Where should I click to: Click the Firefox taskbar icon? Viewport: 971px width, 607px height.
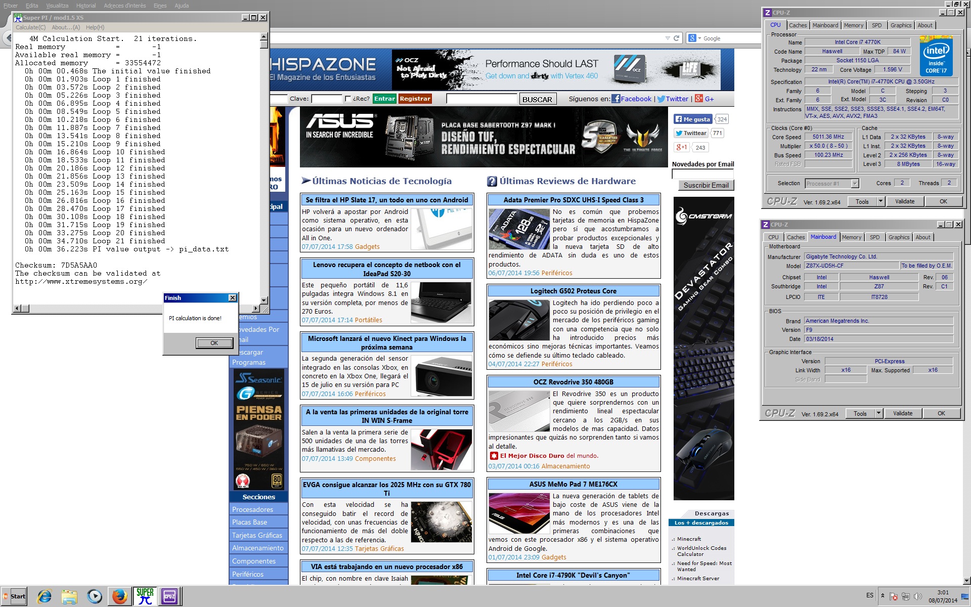(x=120, y=596)
